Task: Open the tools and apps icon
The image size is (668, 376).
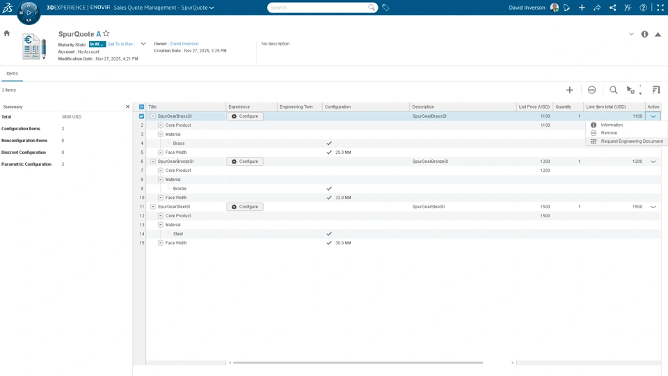Action: [628, 8]
